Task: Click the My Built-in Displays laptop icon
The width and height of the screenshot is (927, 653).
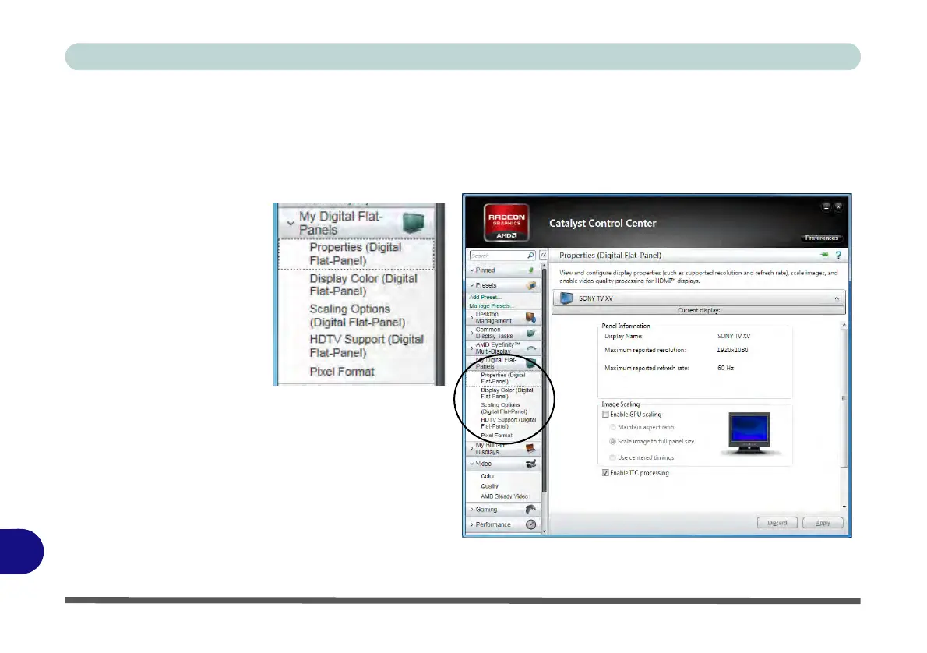Action: pyautogui.click(x=530, y=448)
